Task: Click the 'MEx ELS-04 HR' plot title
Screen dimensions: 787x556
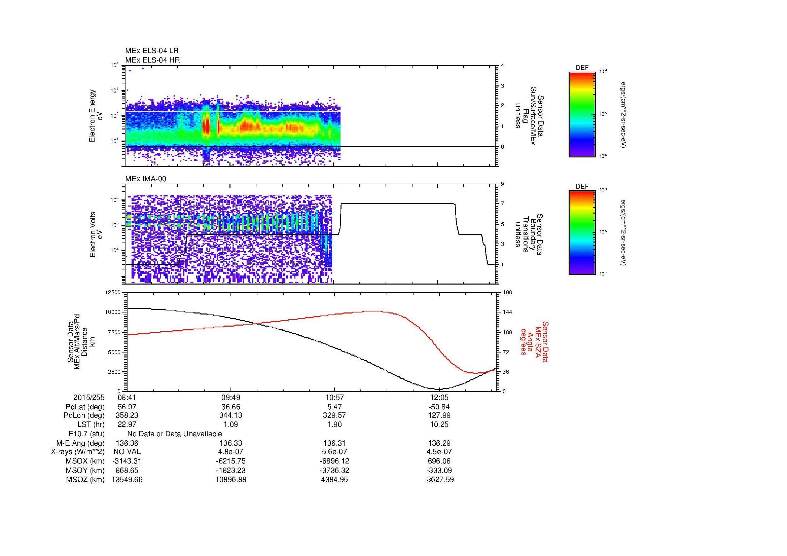Action: [152, 60]
